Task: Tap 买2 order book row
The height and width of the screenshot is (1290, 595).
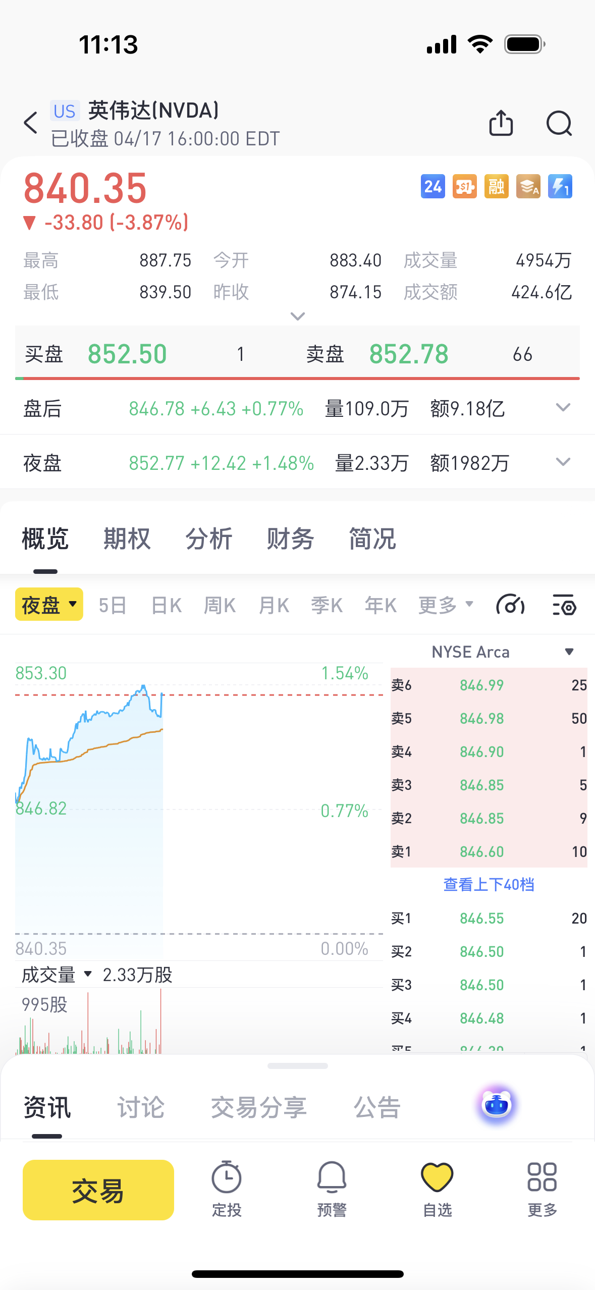Action: coord(489,951)
